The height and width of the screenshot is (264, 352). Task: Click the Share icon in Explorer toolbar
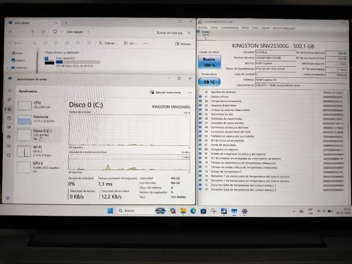78,43
